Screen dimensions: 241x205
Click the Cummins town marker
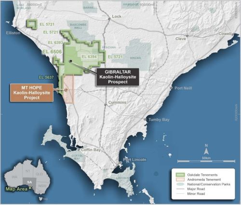click(x=106, y=105)
